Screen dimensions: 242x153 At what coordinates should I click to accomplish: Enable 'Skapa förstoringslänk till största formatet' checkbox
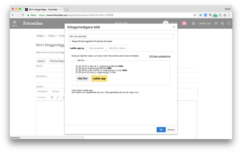(x=70, y=41)
